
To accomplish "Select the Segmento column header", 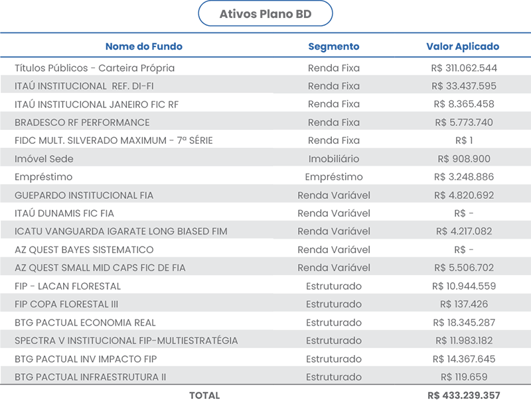I will [x=334, y=47].
